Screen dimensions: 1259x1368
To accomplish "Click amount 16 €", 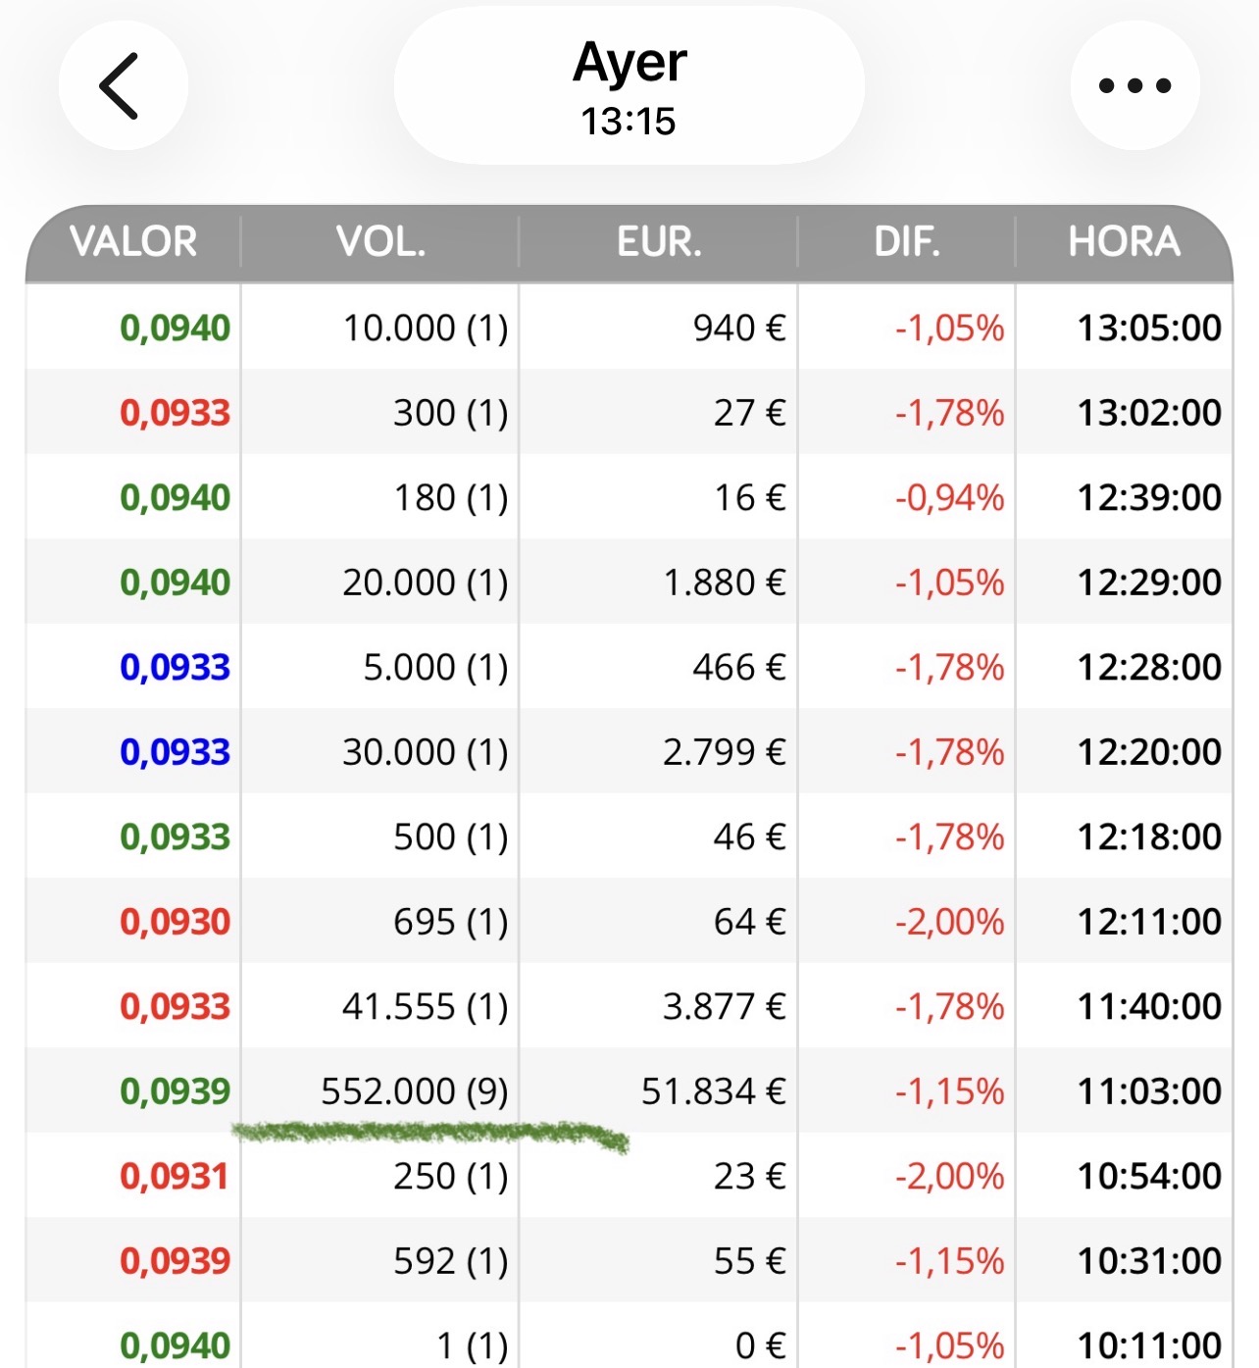I will click(x=750, y=497).
